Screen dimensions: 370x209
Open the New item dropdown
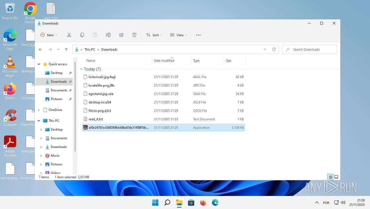[49, 35]
